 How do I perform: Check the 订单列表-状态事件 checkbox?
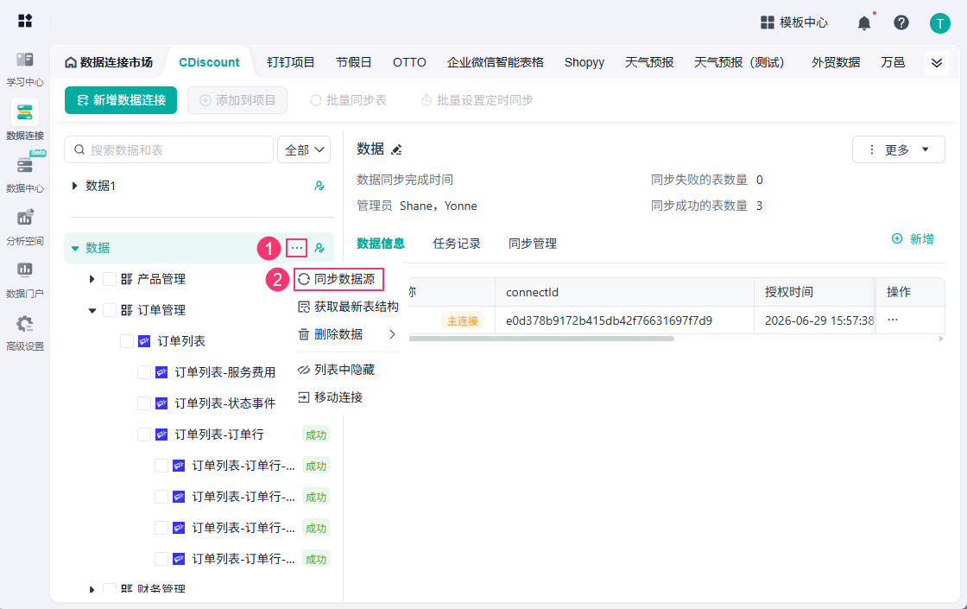(143, 403)
